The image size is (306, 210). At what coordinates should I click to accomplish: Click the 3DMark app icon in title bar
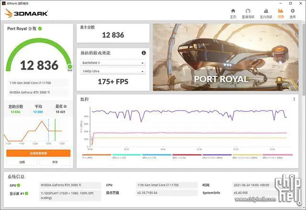click(x=3, y=3)
